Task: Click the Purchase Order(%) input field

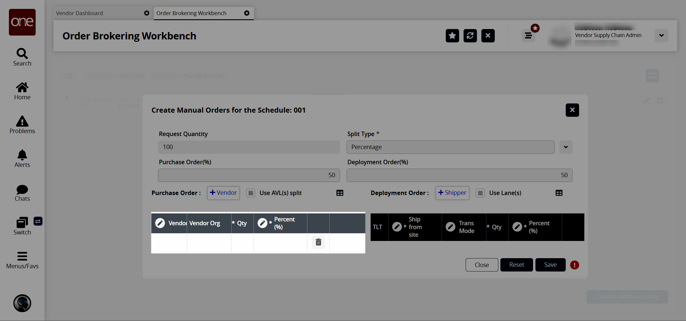Action: (249, 175)
